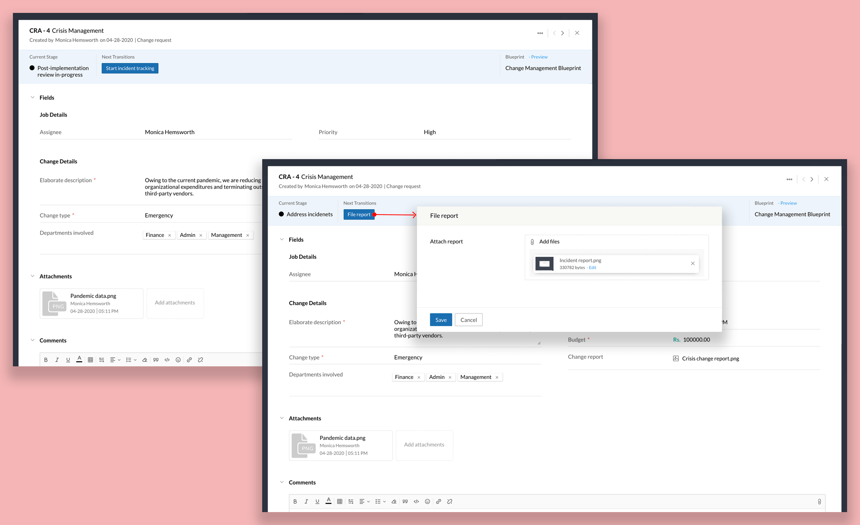Open font size option in back window editor
The width and height of the screenshot is (860, 525).
pyautogui.click(x=101, y=360)
